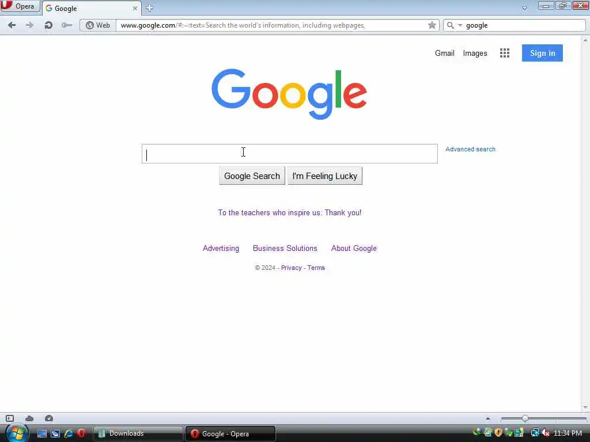Launch Opera from quick launch
The height and width of the screenshot is (442, 590).
(81, 433)
